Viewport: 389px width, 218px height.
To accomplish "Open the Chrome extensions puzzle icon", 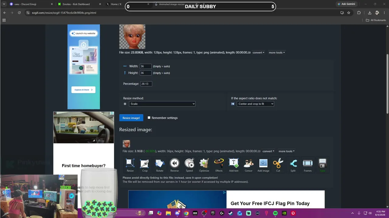I will pos(359,13).
